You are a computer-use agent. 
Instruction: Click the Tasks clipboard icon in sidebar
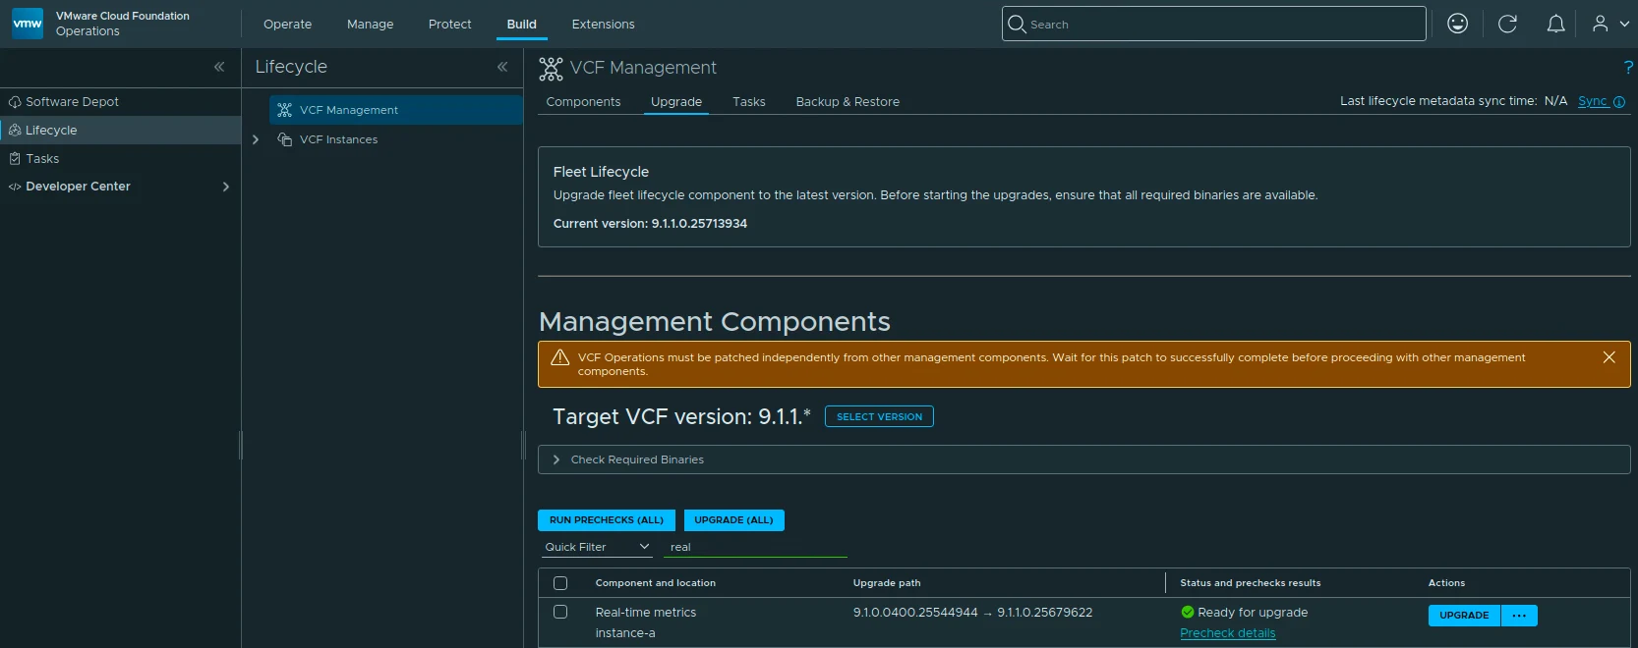pos(15,159)
